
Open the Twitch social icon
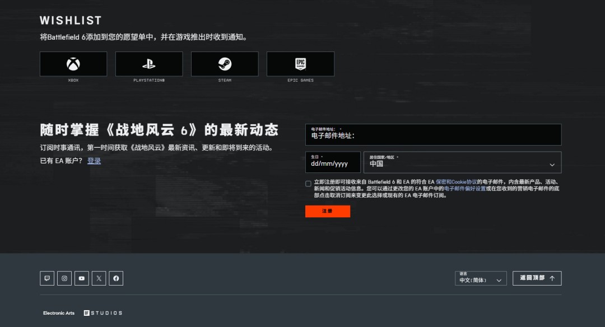coord(47,278)
